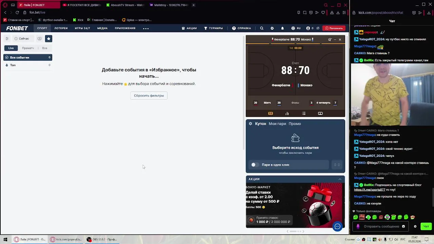
Task: Switch to AbooshTV Stream browser tab
Action: tap(125, 5)
